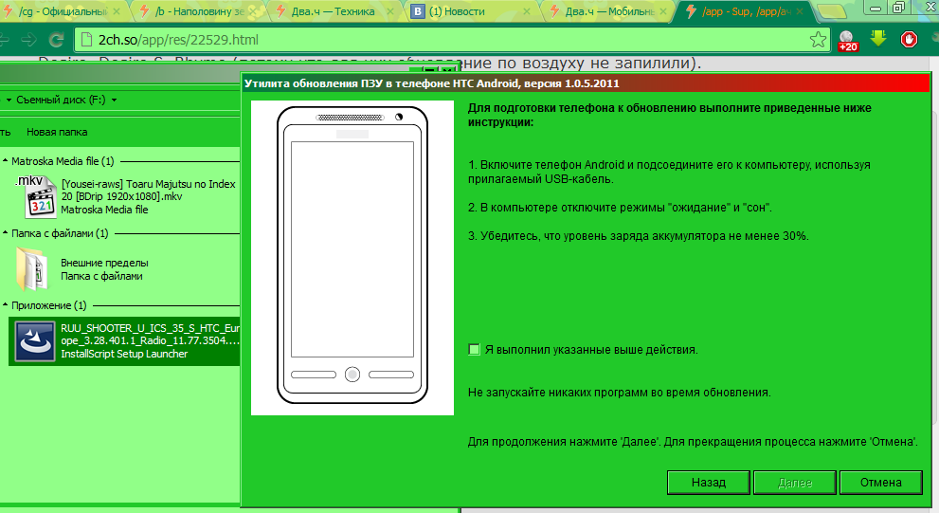Screen dimensions: 939x513
Task: Restore down the browser window
Action: point(898,8)
